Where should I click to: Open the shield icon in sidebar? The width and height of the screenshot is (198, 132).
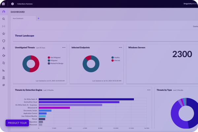tap(4, 41)
